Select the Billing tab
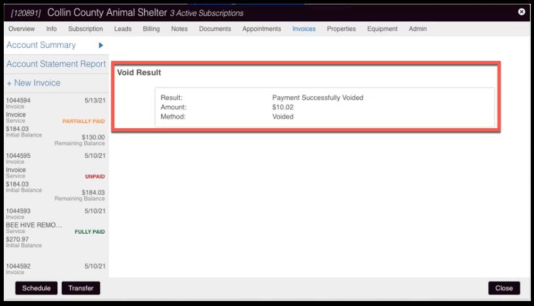The image size is (534, 306). point(151,29)
